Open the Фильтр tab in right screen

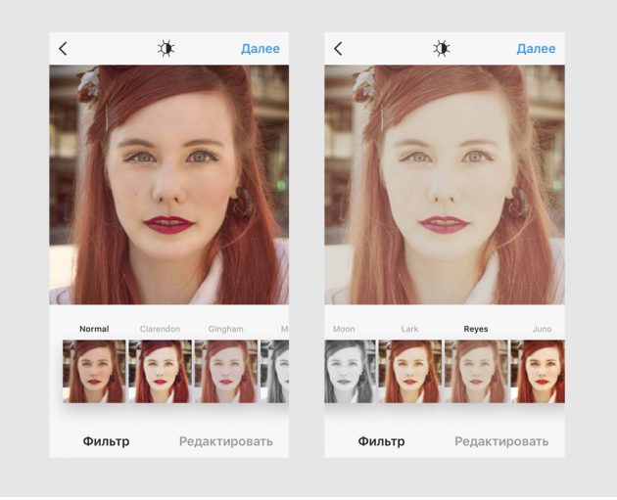click(x=381, y=441)
